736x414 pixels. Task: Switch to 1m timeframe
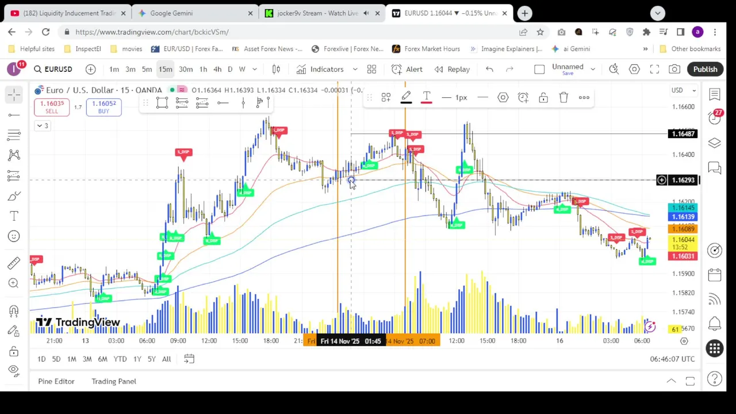pos(114,69)
